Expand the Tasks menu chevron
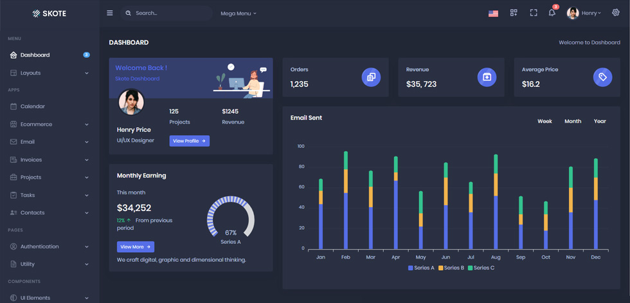This screenshot has width=630, height=303. pyautogui.click(x=87, y=196)
